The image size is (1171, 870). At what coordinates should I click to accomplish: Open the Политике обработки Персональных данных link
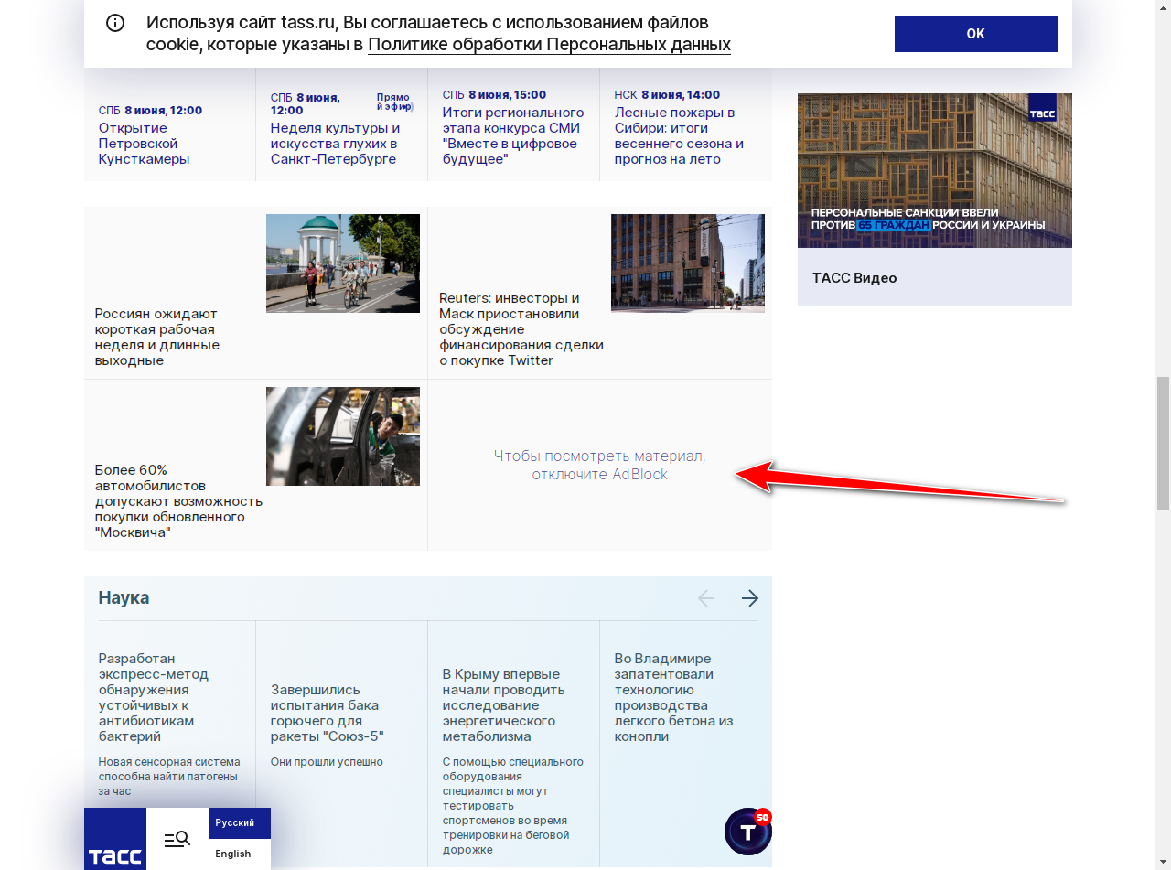(548, 44)
